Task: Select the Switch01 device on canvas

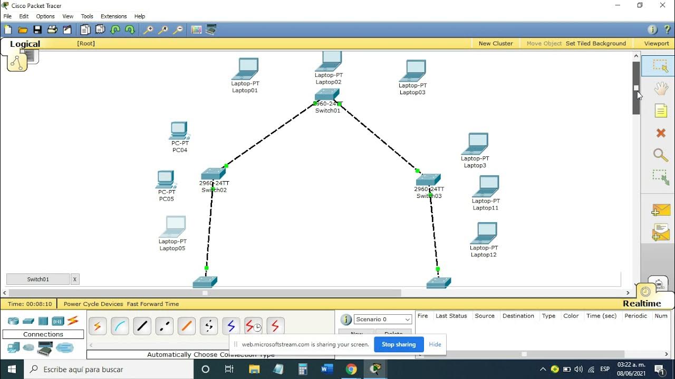Action: (x=327, y=95)
